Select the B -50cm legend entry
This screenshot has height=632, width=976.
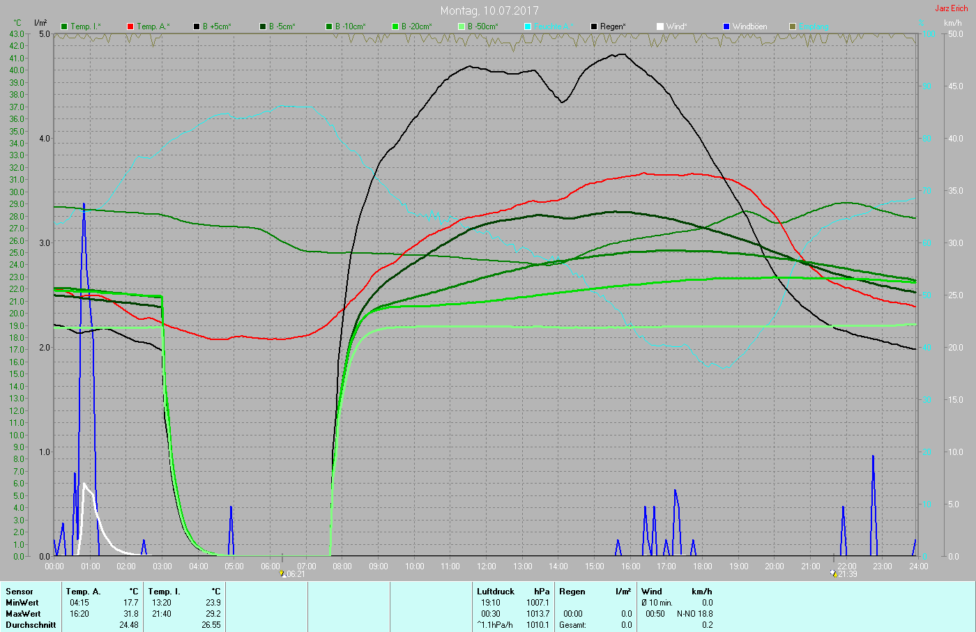tap(482, 26)
